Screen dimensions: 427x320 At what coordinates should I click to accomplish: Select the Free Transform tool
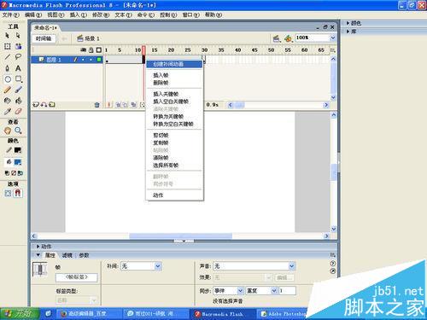(x=8, y=46)
